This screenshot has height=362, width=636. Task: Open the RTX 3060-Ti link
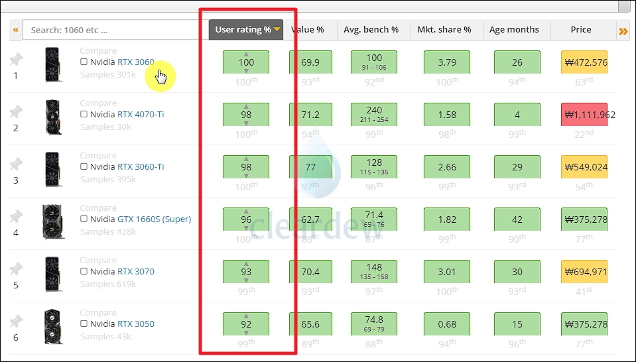pyautogui.click(x=141, y=166)
